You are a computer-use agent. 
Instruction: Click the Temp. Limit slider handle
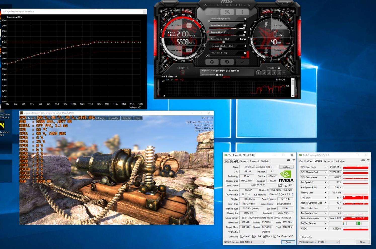pos(244,35)
